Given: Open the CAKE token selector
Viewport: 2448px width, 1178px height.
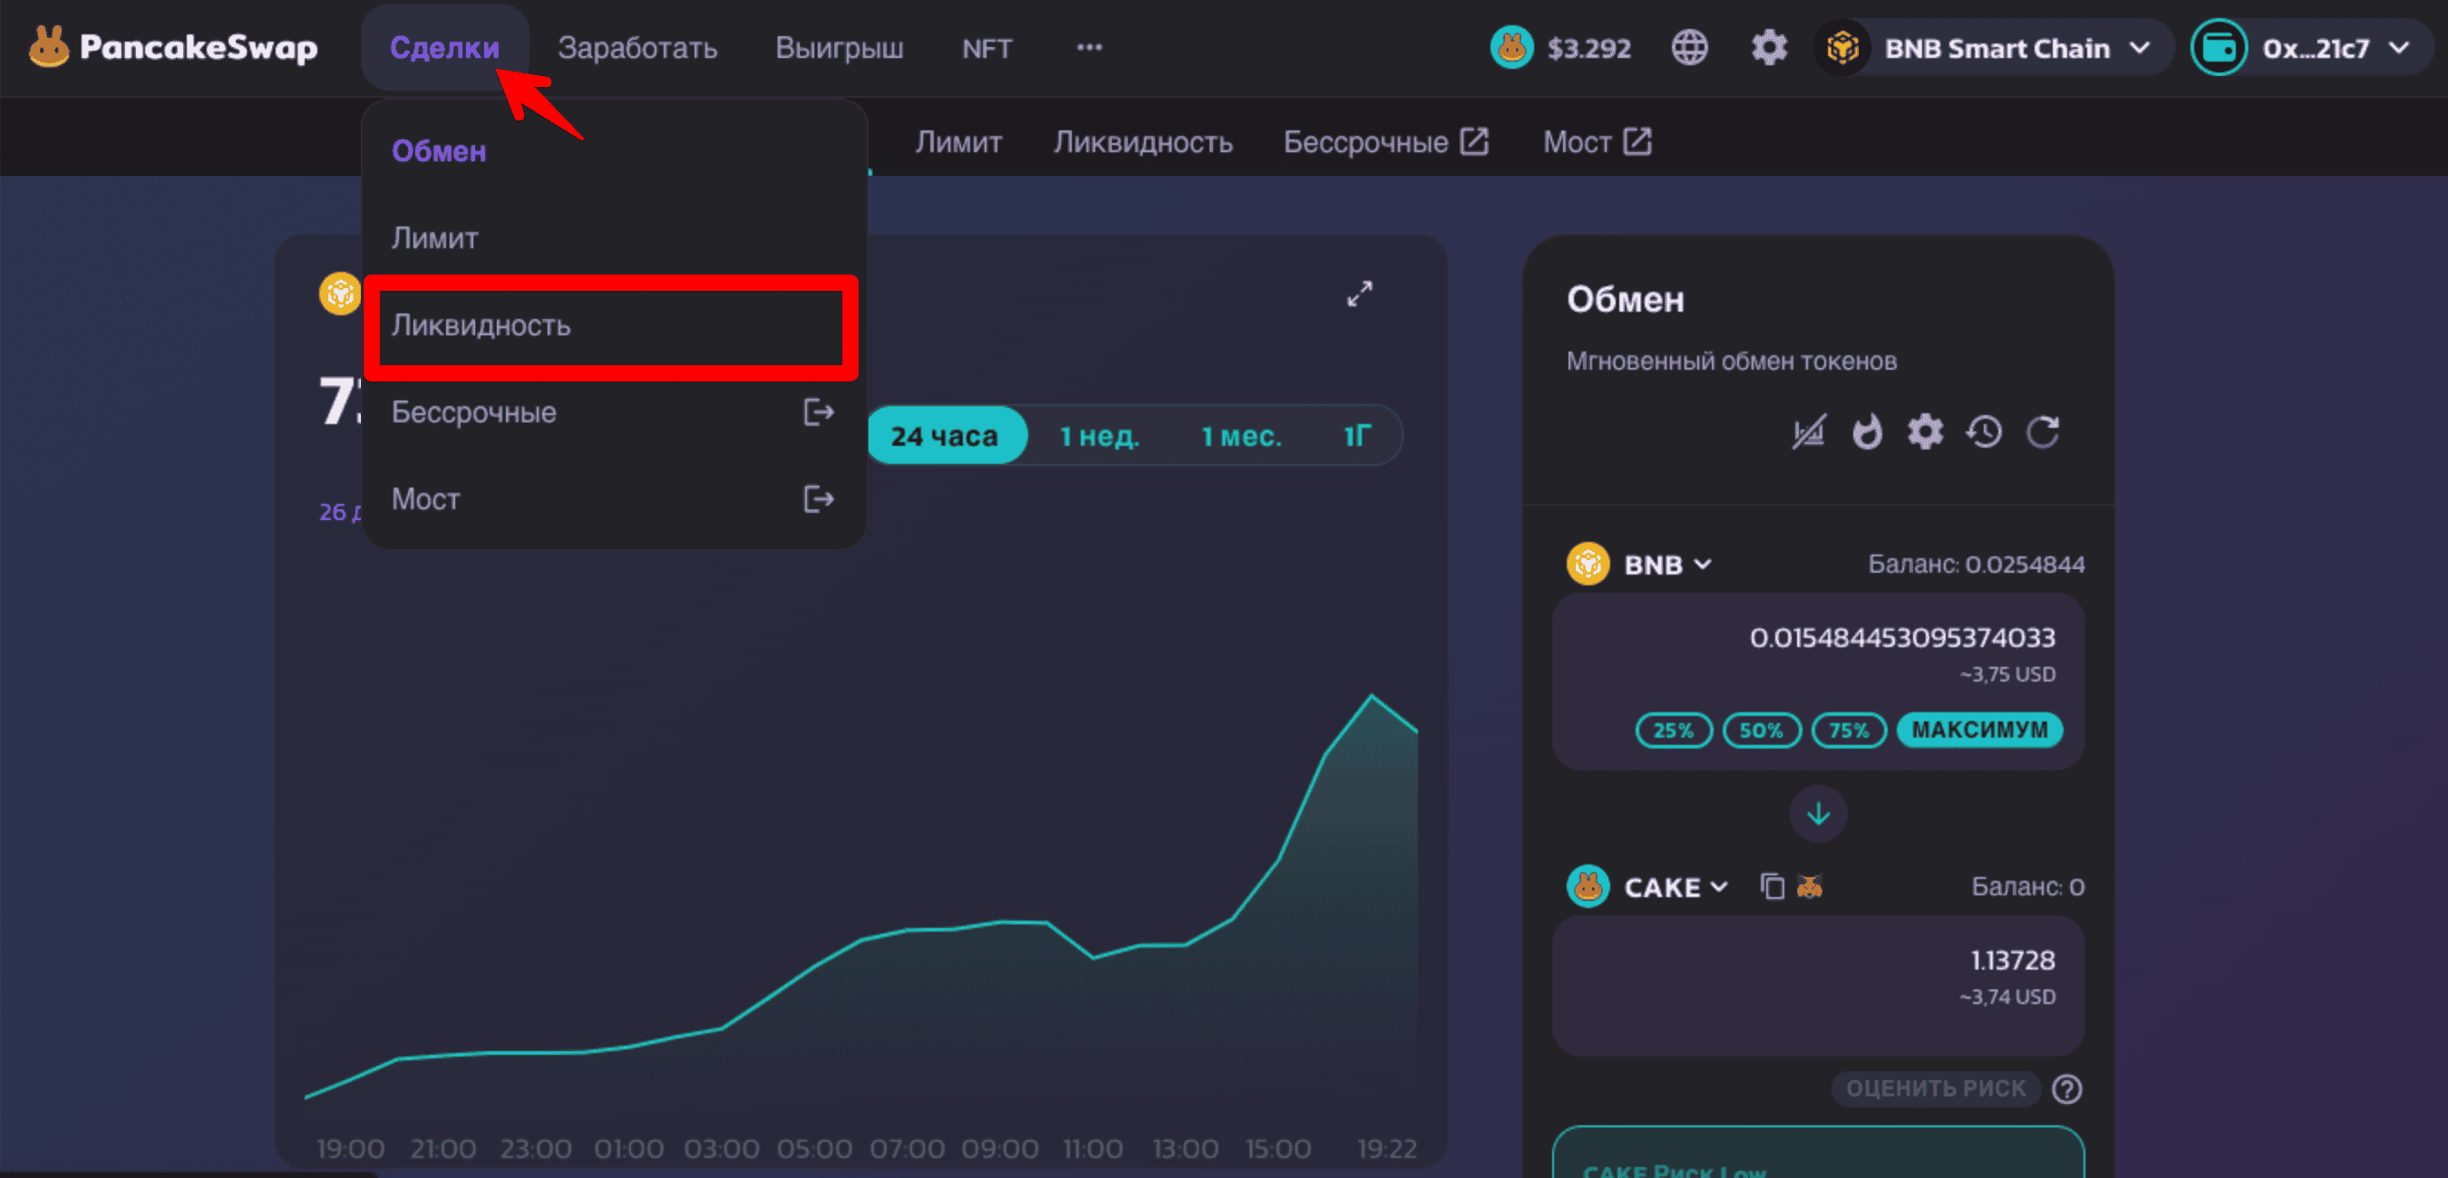Looking at the screenshot, I should (x=1675, y=886).
